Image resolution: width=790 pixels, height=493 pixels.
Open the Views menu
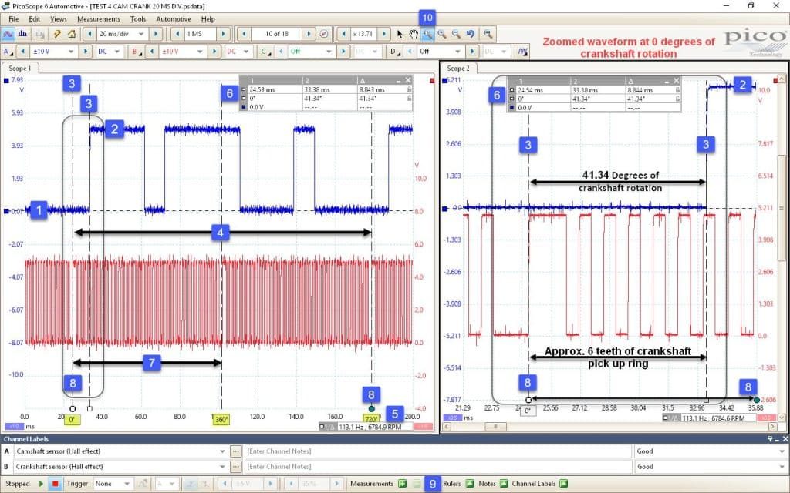click(x=59, y=19)
